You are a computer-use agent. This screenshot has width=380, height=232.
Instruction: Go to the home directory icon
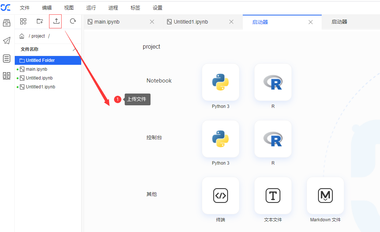coord(22,36)
